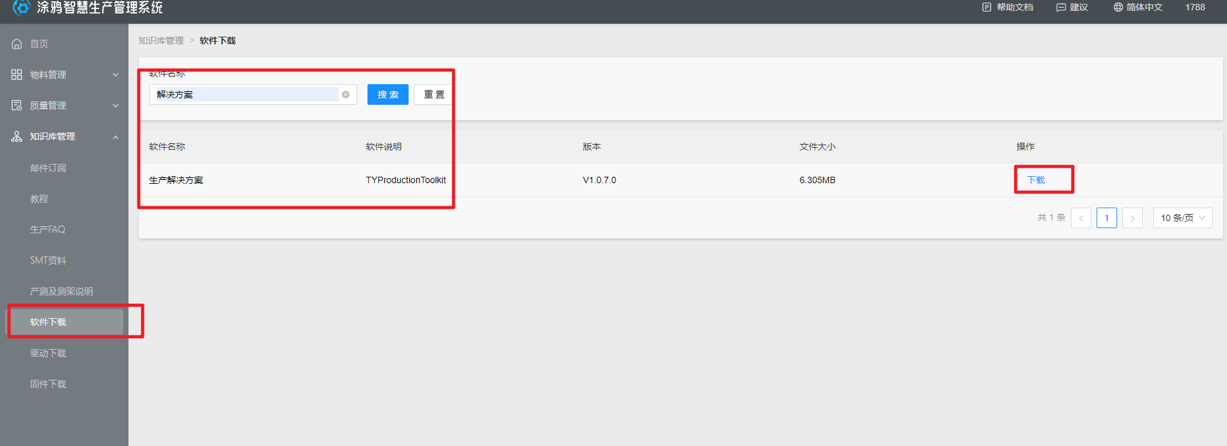Open the 建议 feedback link
The height and width of the screenshot is (446, 1227).
coord(1079,7)
